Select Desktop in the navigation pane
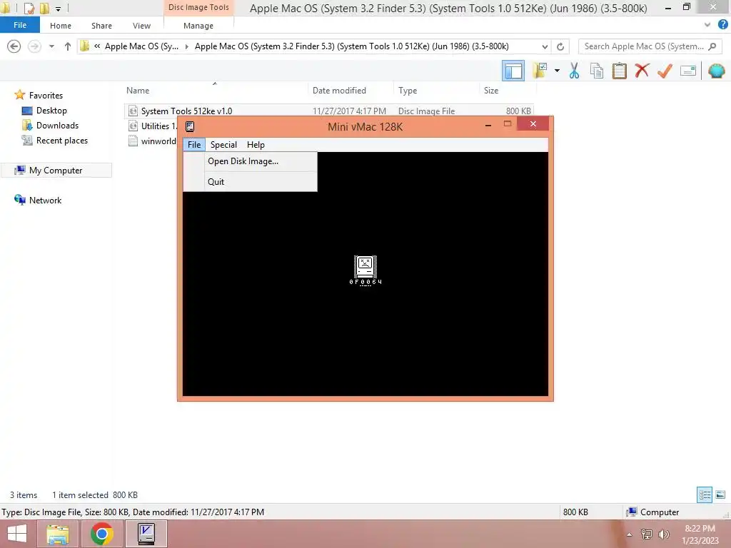This screenshot has height=548, width=731. click(51, 111)
